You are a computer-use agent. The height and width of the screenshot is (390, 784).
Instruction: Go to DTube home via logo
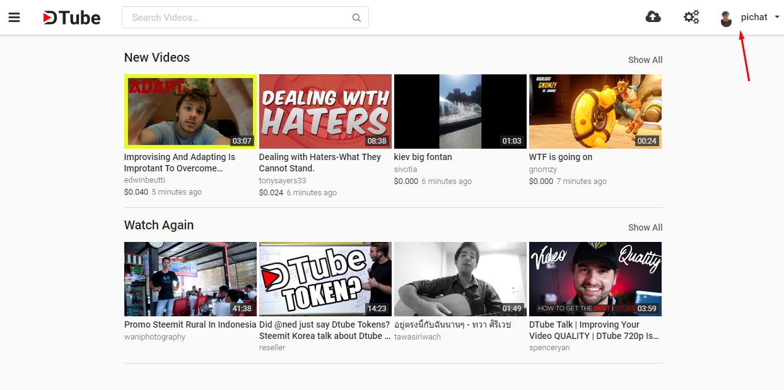72,18
